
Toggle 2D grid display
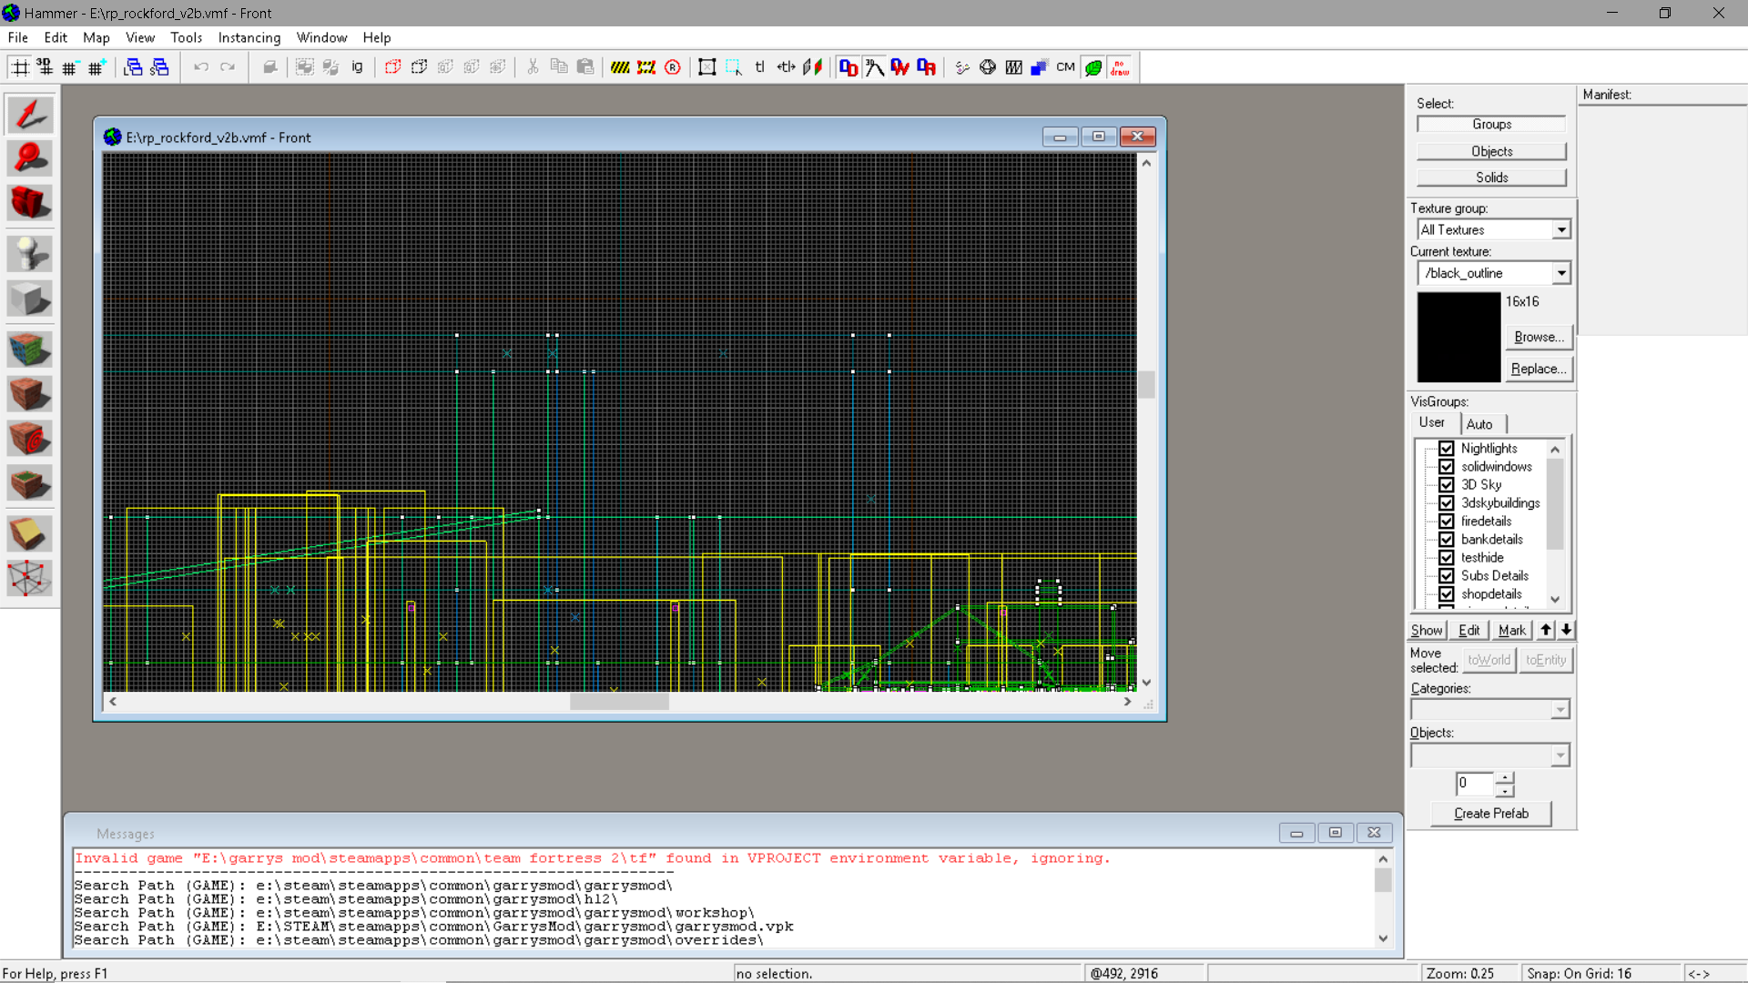click(x=19, y=67)
